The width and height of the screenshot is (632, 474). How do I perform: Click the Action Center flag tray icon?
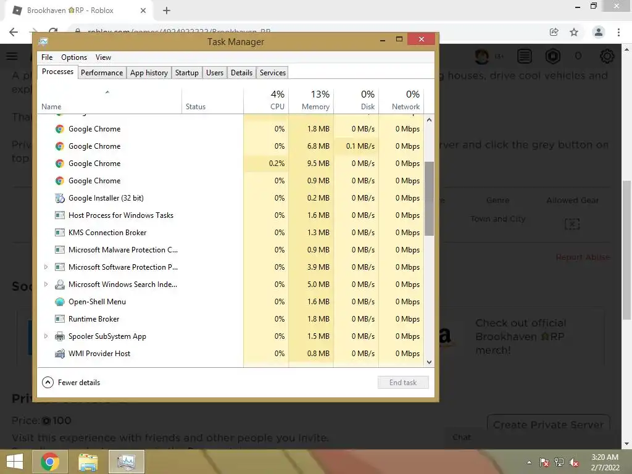(x=544, y=462)
